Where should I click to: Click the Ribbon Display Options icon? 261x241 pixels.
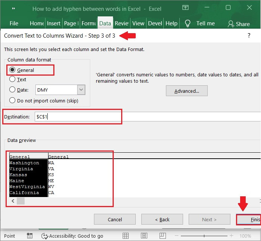[185, 8]
